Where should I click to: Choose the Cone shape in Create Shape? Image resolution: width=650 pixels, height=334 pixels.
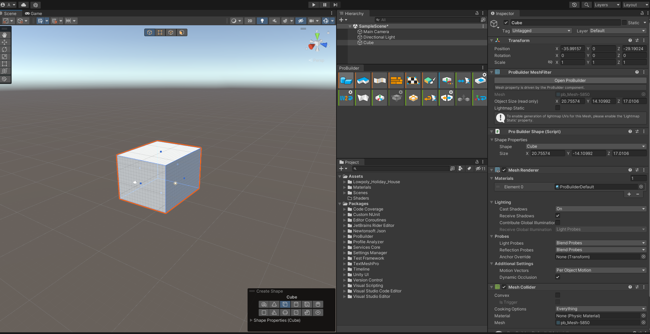tap(274, 304)
